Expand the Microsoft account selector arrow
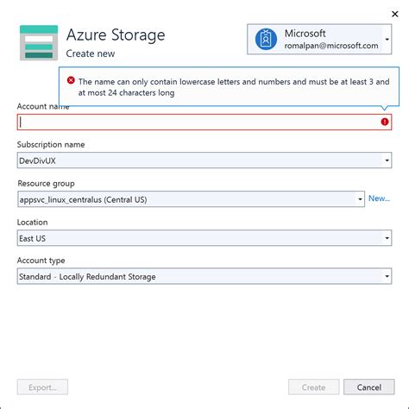 tap(387, 39)
